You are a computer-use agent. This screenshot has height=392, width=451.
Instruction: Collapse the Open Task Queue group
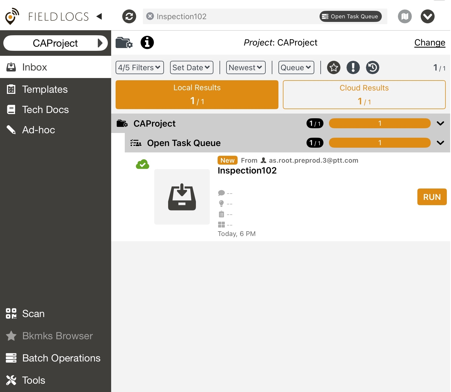click(x=440, y=143)
